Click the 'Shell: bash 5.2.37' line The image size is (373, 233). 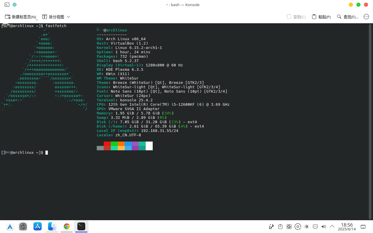click(x=118, y=61)
